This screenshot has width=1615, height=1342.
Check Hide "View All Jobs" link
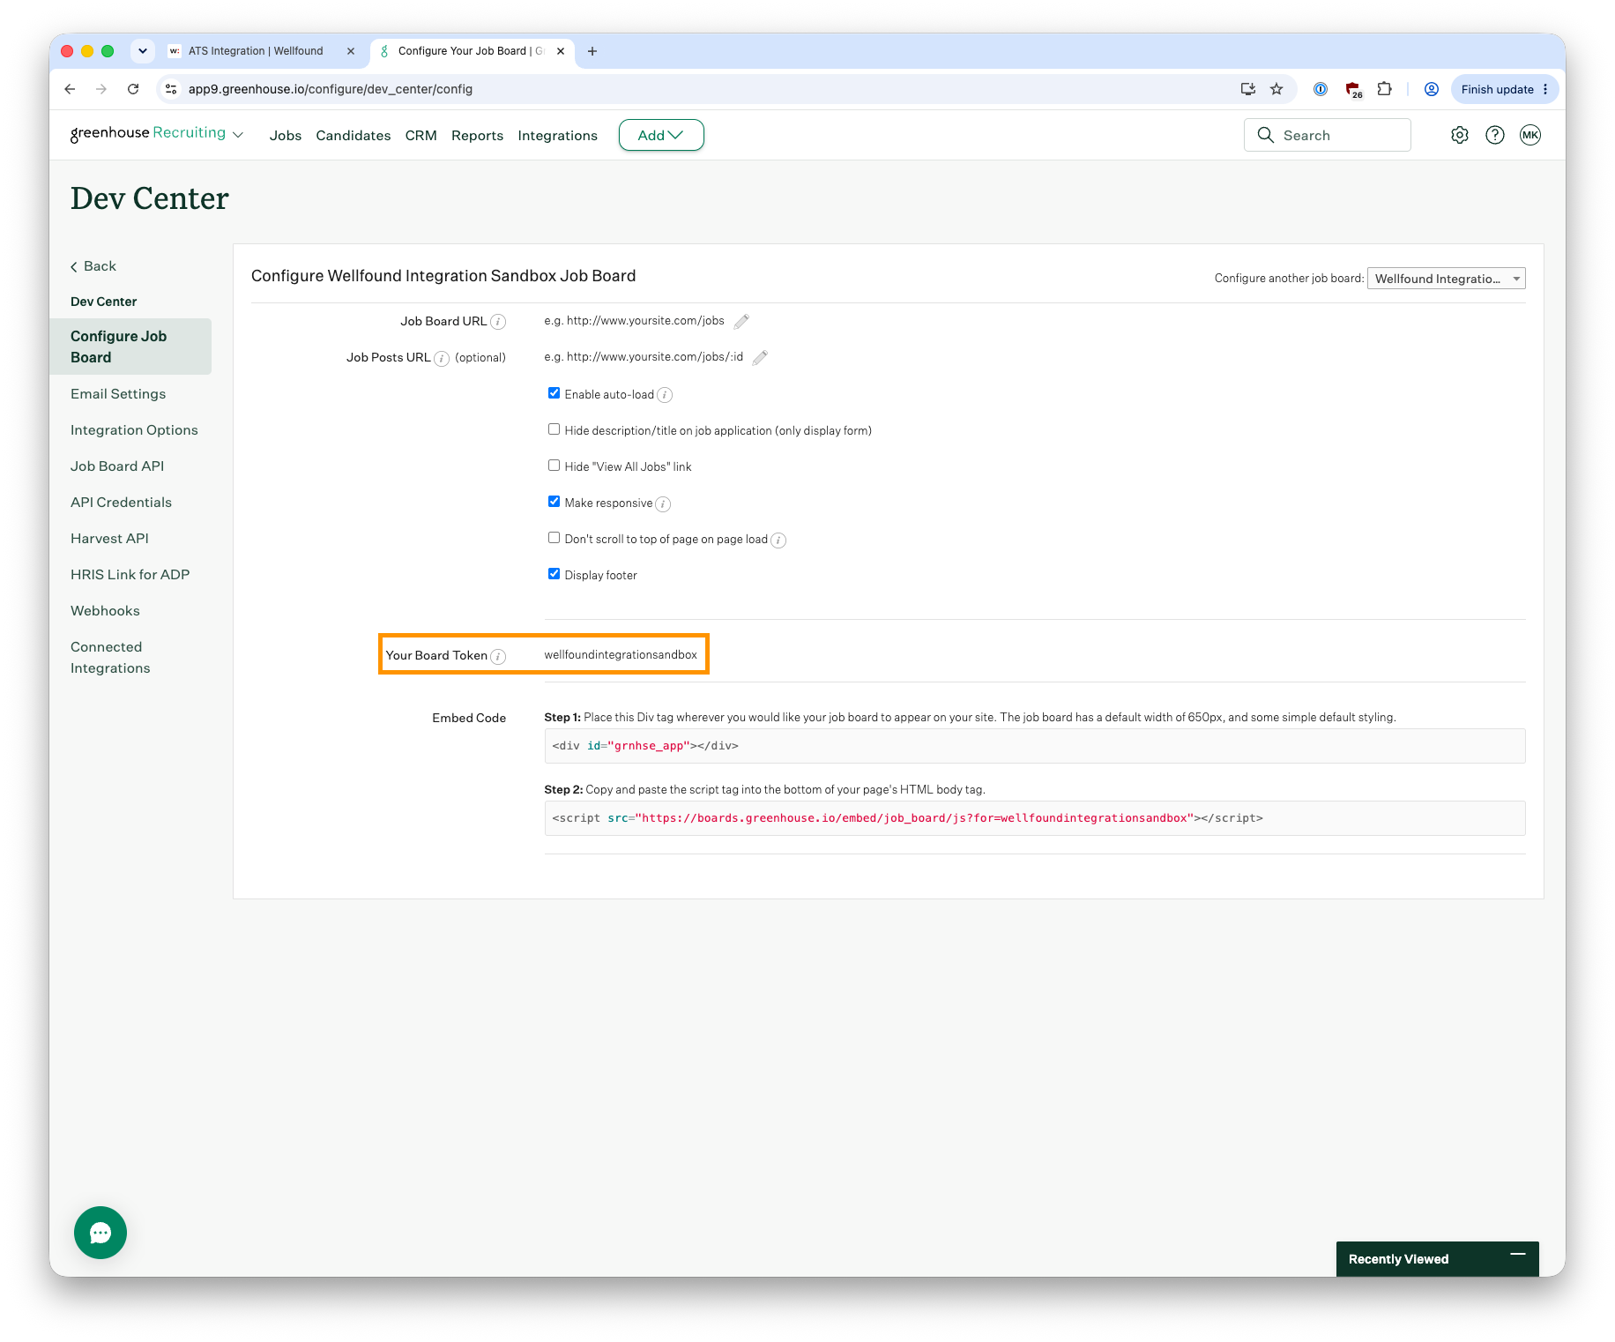(x=554, y=466)
